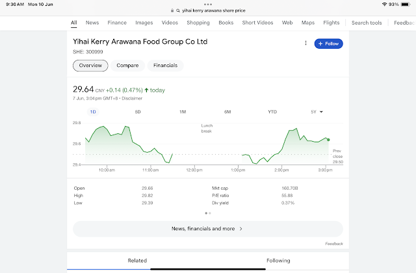Expand News, financials and more
The height and width of the screenshot is (273, 416).
(207, 229)
